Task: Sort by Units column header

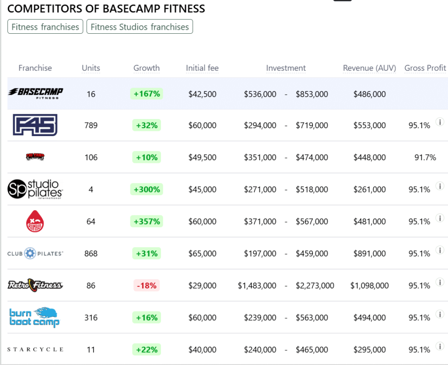Action: [91, 68]
